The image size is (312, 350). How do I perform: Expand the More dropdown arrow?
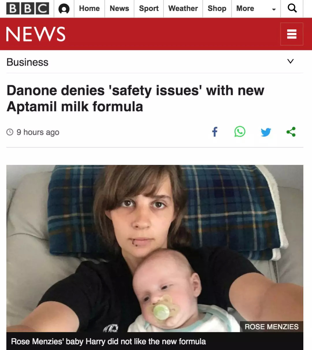pos(274,9)
